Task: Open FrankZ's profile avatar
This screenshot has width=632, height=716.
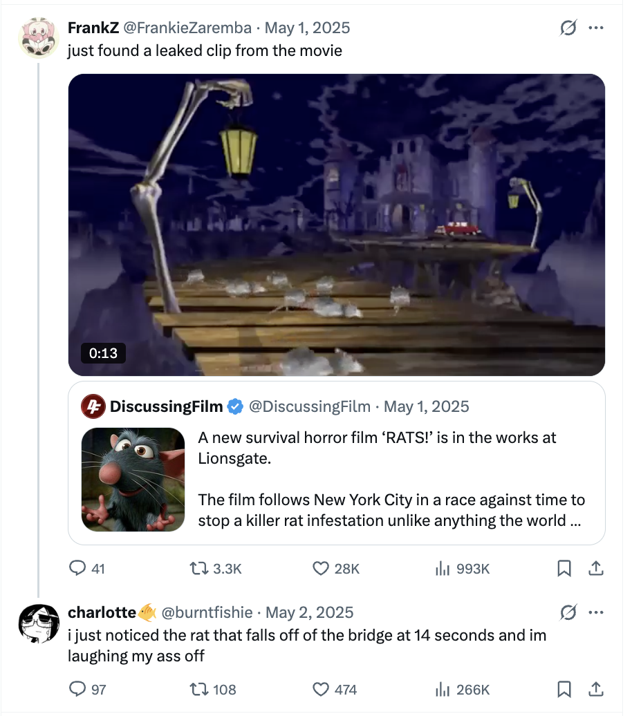Action: click(x=38, y=38)
